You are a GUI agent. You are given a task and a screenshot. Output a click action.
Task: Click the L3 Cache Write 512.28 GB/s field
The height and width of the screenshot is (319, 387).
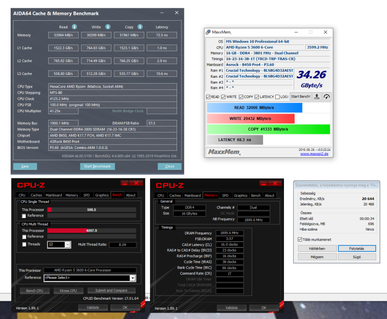(x=96, y=74)
